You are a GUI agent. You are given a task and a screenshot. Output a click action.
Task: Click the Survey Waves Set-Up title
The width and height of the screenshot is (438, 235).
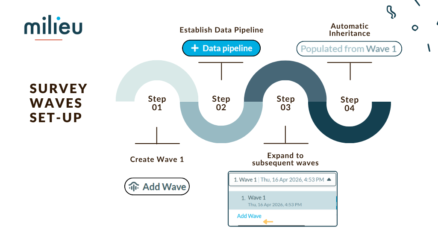59,103
